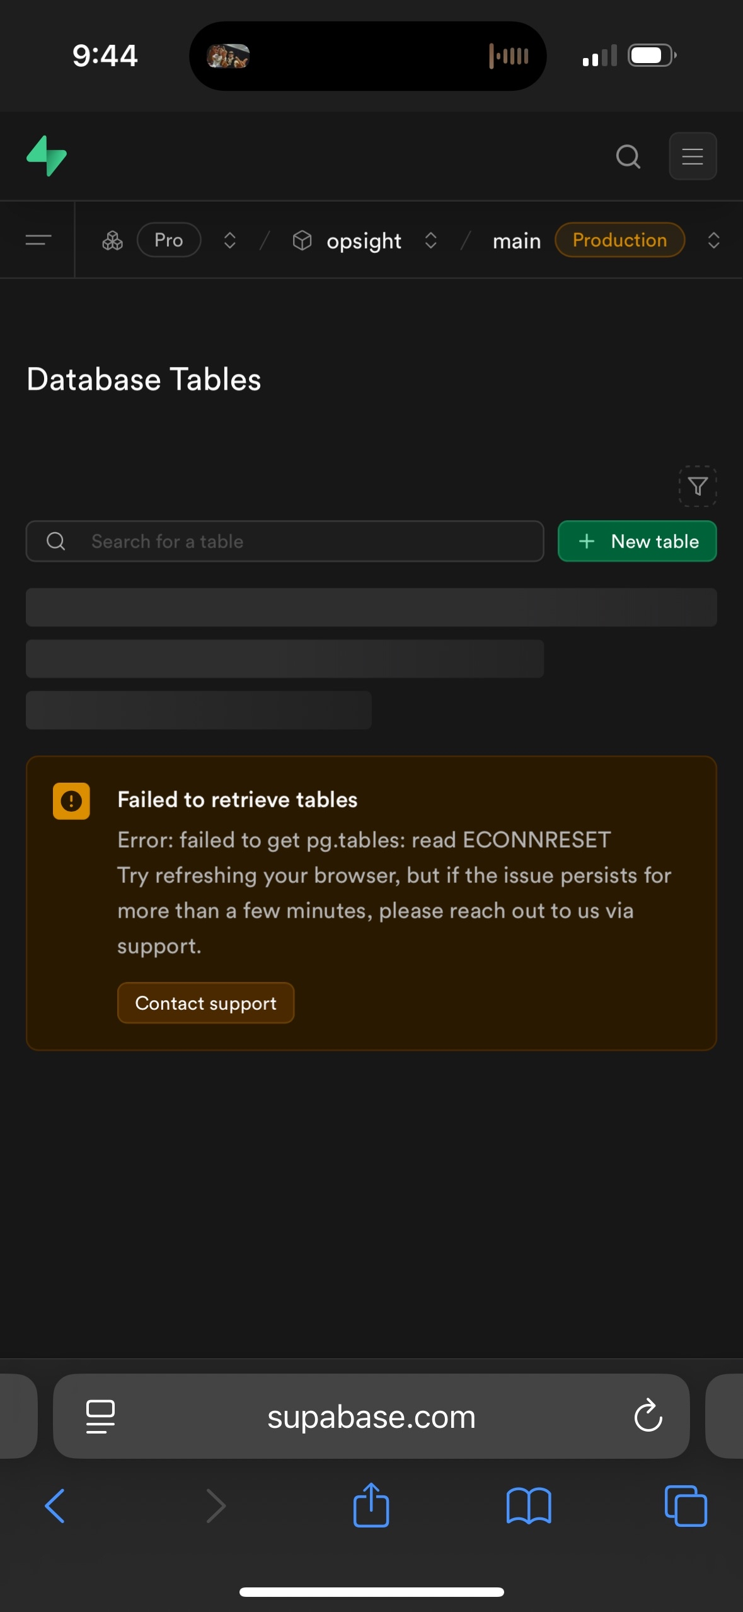Expand the organization switcher chevron
The width and height of the screenshot is (743, 1612).
tap(230, 240)
